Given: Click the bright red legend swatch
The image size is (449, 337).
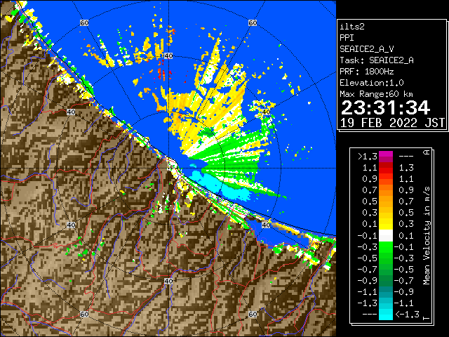Looking at the screenshot, I should [386, 170].
